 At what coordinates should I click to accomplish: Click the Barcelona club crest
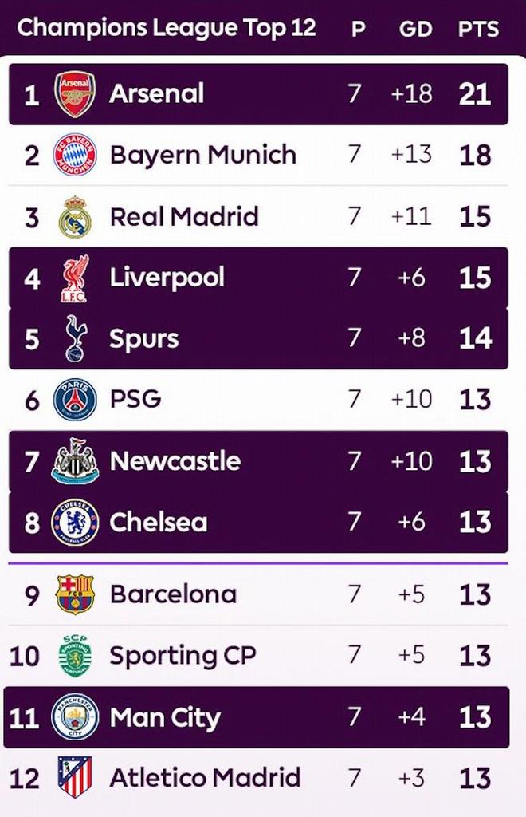tap(75, 594)
